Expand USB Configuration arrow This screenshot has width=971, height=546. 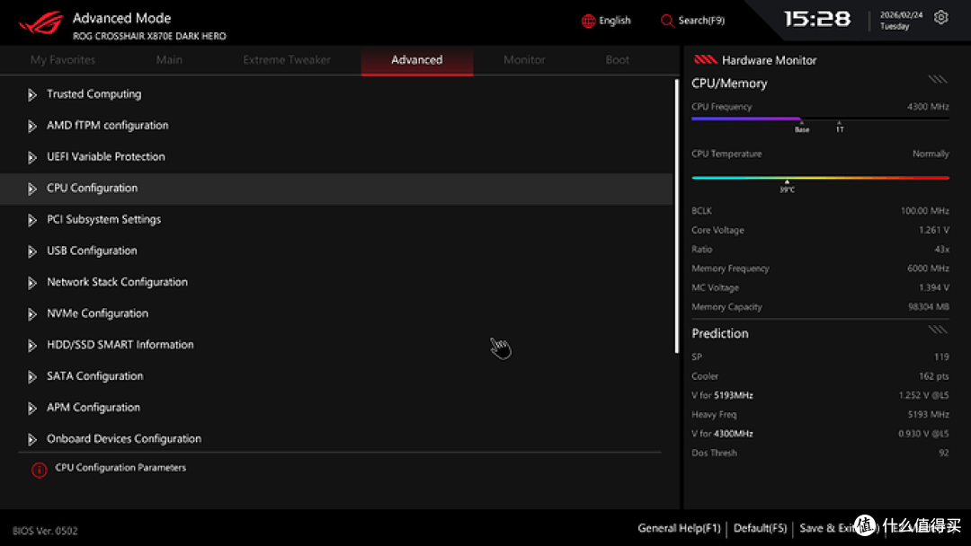(32, 251)
